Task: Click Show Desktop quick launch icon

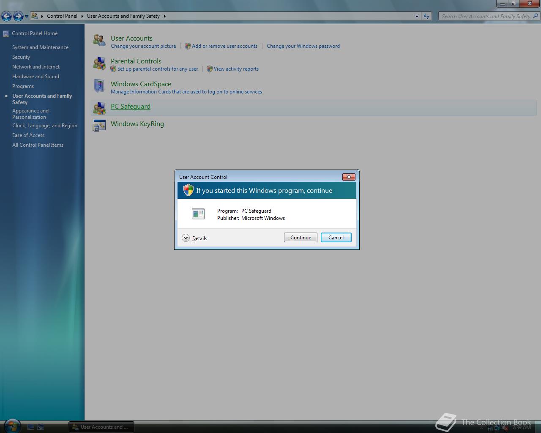Action: [x=31, y=427]
